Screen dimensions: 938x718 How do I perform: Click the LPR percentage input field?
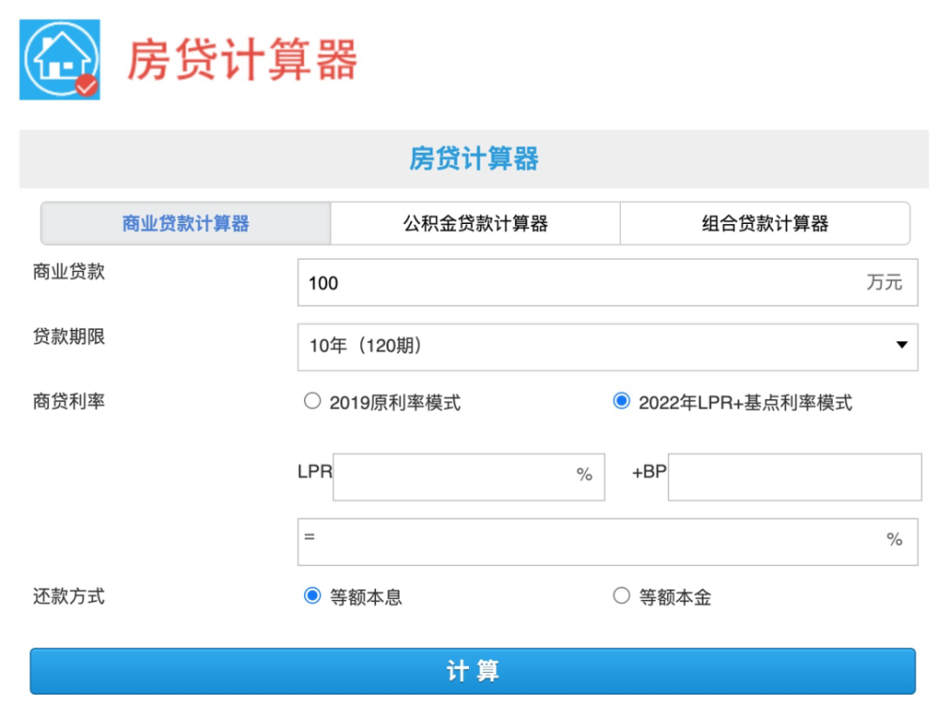(460, 476)
